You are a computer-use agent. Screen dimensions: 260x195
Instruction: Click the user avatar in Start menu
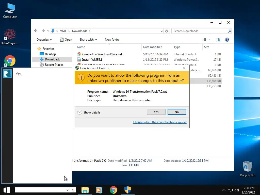(x=7, y=74)
